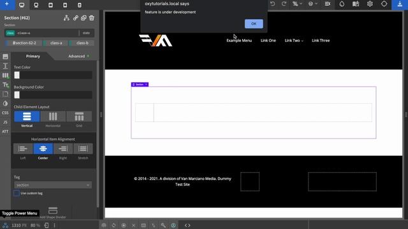Viewport: 408px width, 229px height.
Task: Select Grid child element layout
Action: coord(79,116)
